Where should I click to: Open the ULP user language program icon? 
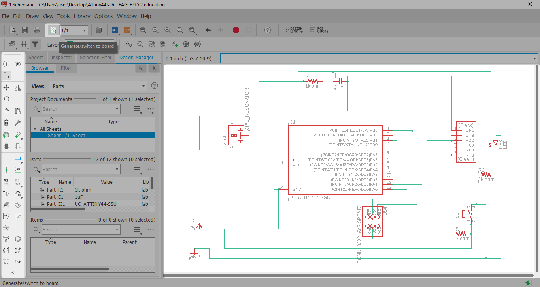[127, 30]
